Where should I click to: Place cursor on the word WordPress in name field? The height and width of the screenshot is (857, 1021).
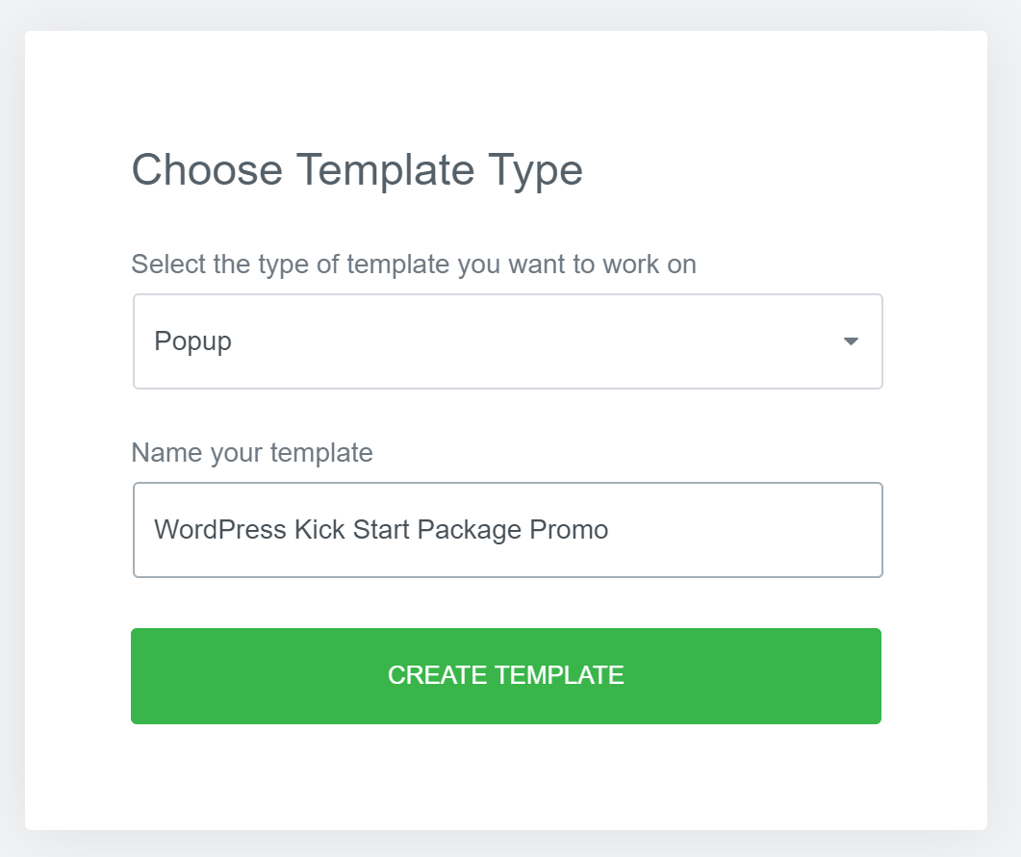[220, 530]
